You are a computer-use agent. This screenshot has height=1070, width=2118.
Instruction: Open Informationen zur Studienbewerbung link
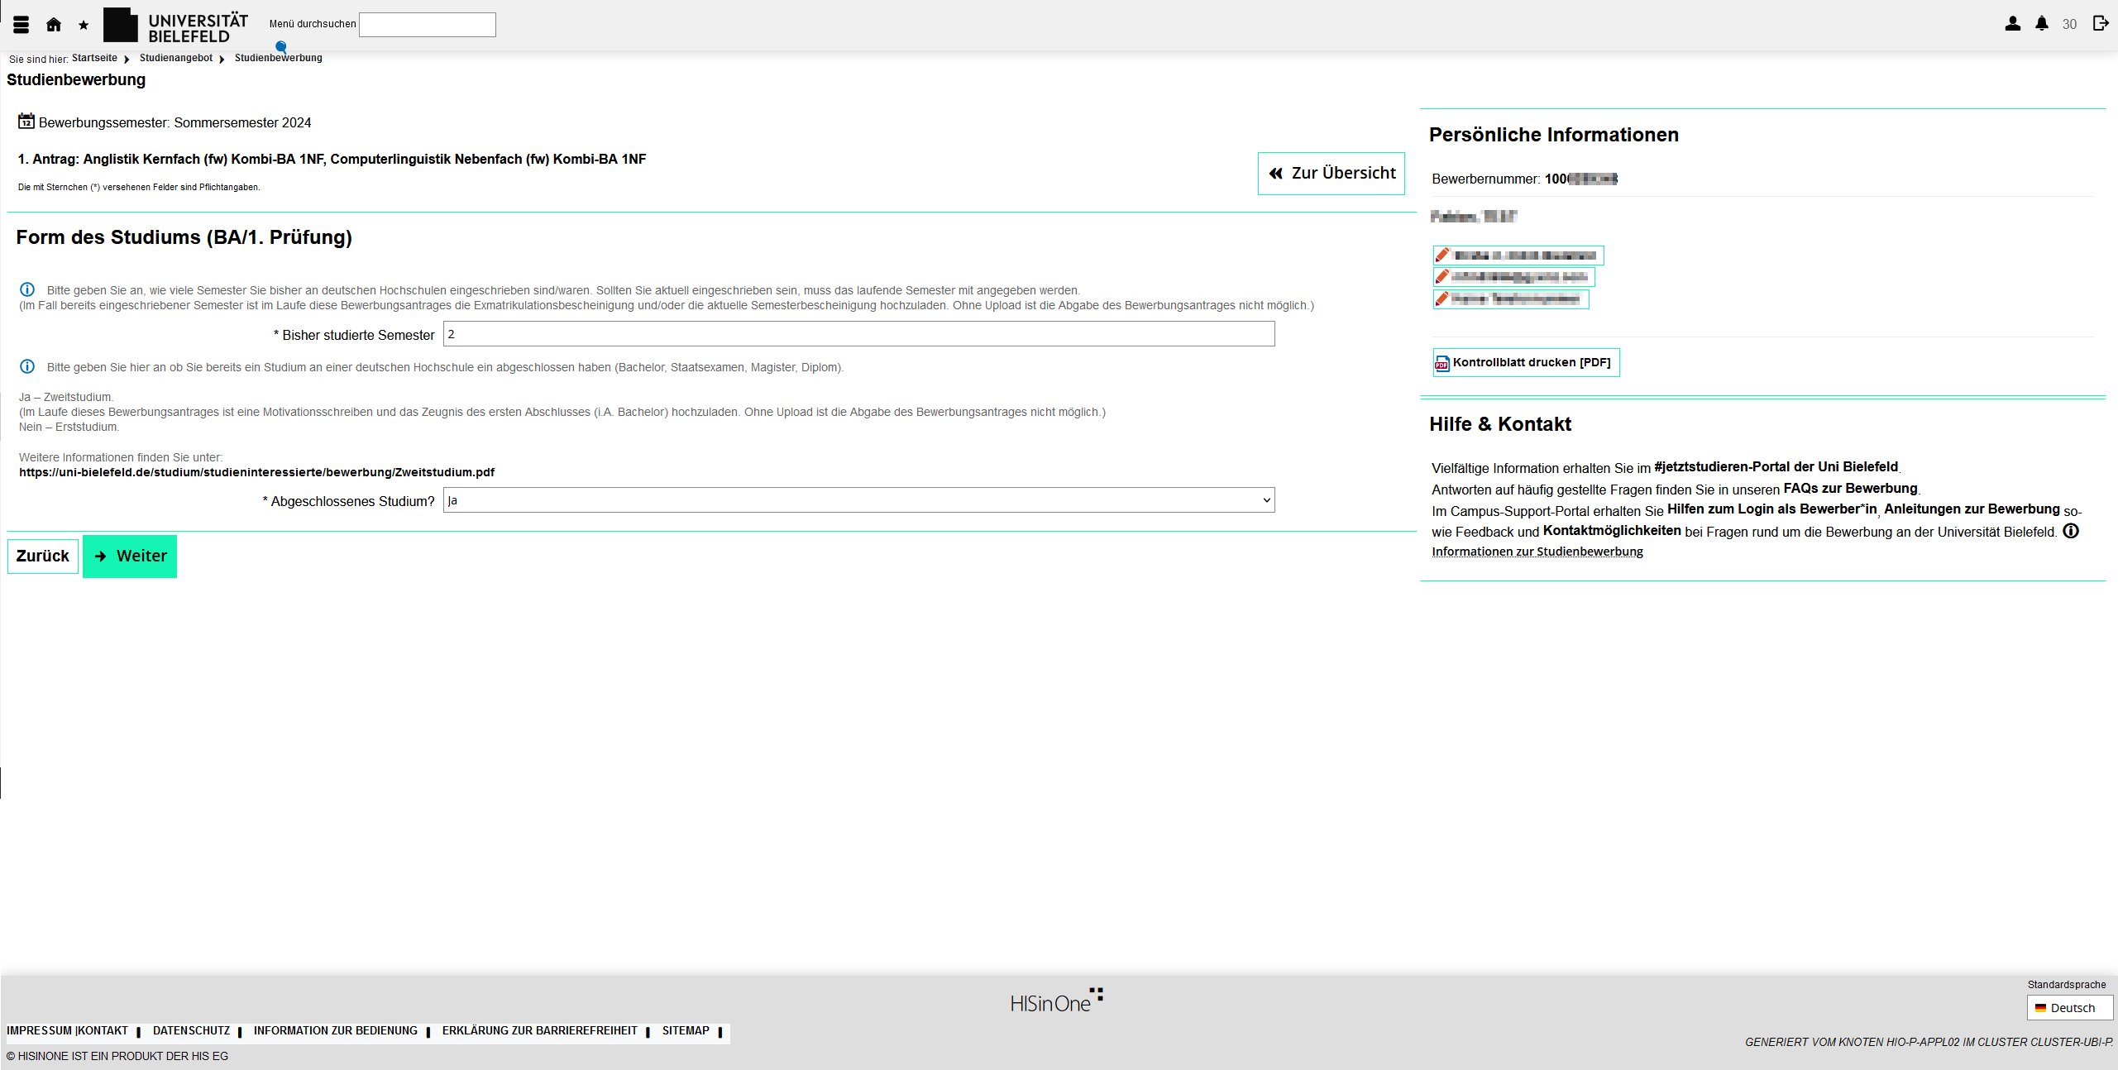pos(1537,552)
